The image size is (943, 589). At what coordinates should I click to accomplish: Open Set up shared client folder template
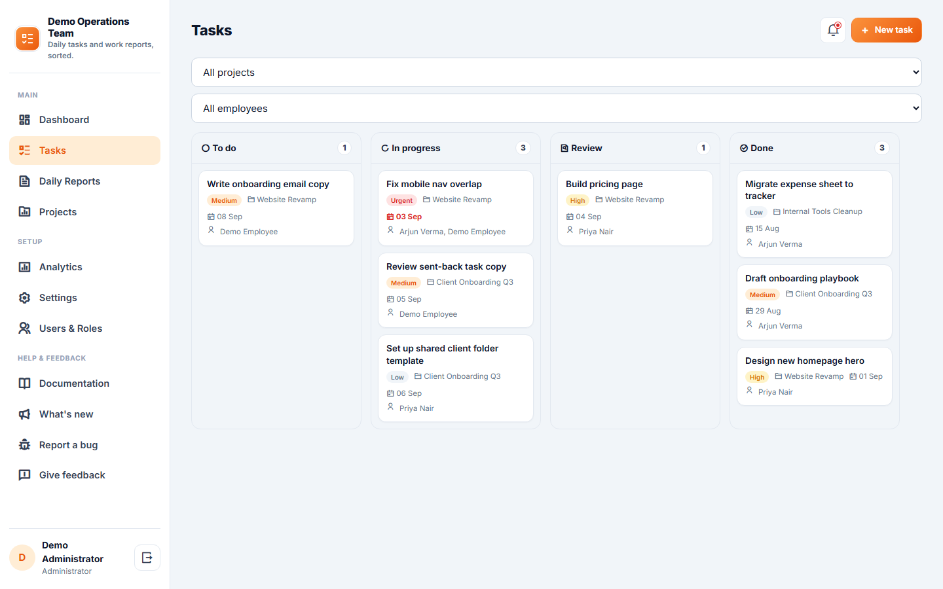[x=456, y=378]
